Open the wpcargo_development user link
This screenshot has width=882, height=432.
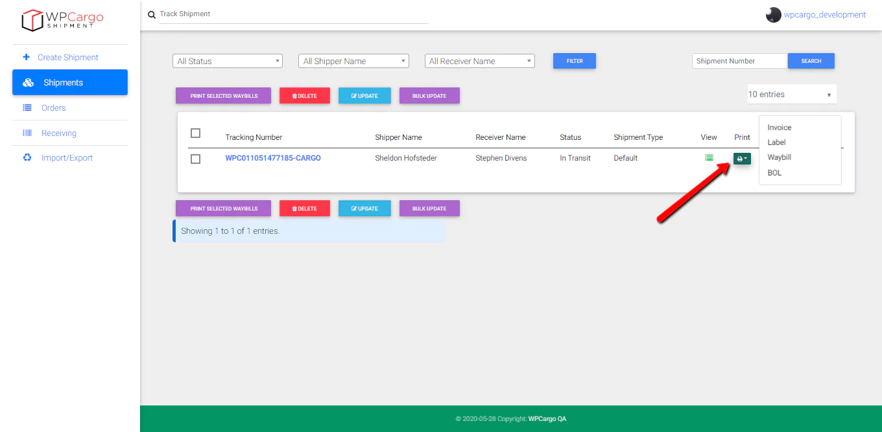pyautogui.click(x=825, y=15)
